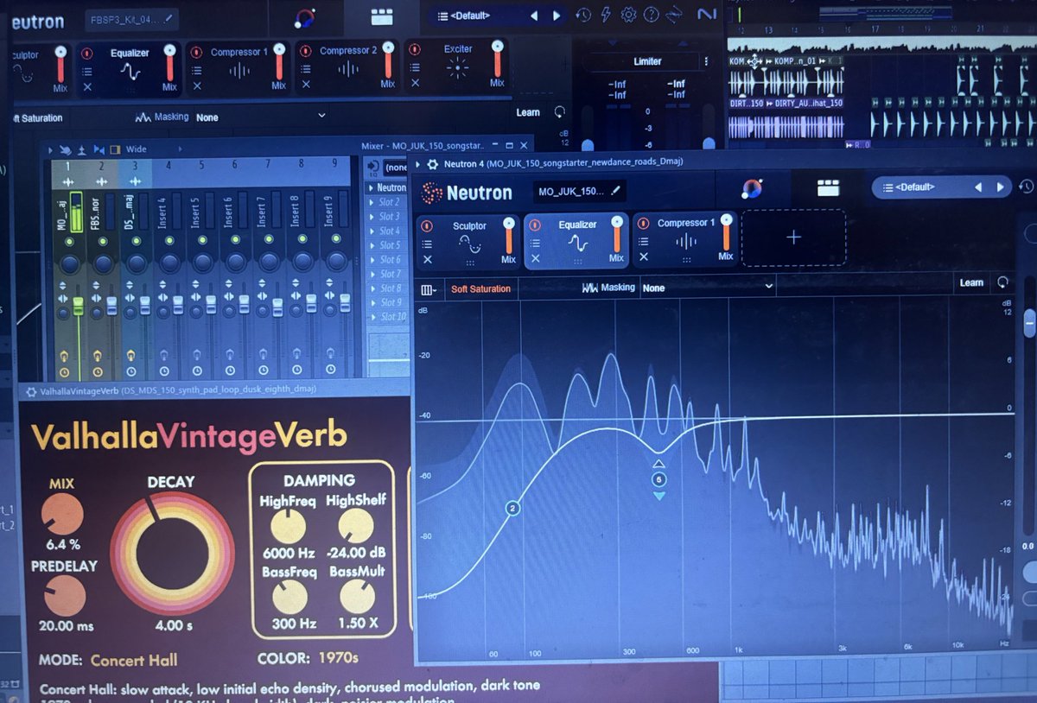Viewport: 1037px width, 703px height.
Task: Click Assistant orb icon in back Neutron window
Action: click(305, 17)
